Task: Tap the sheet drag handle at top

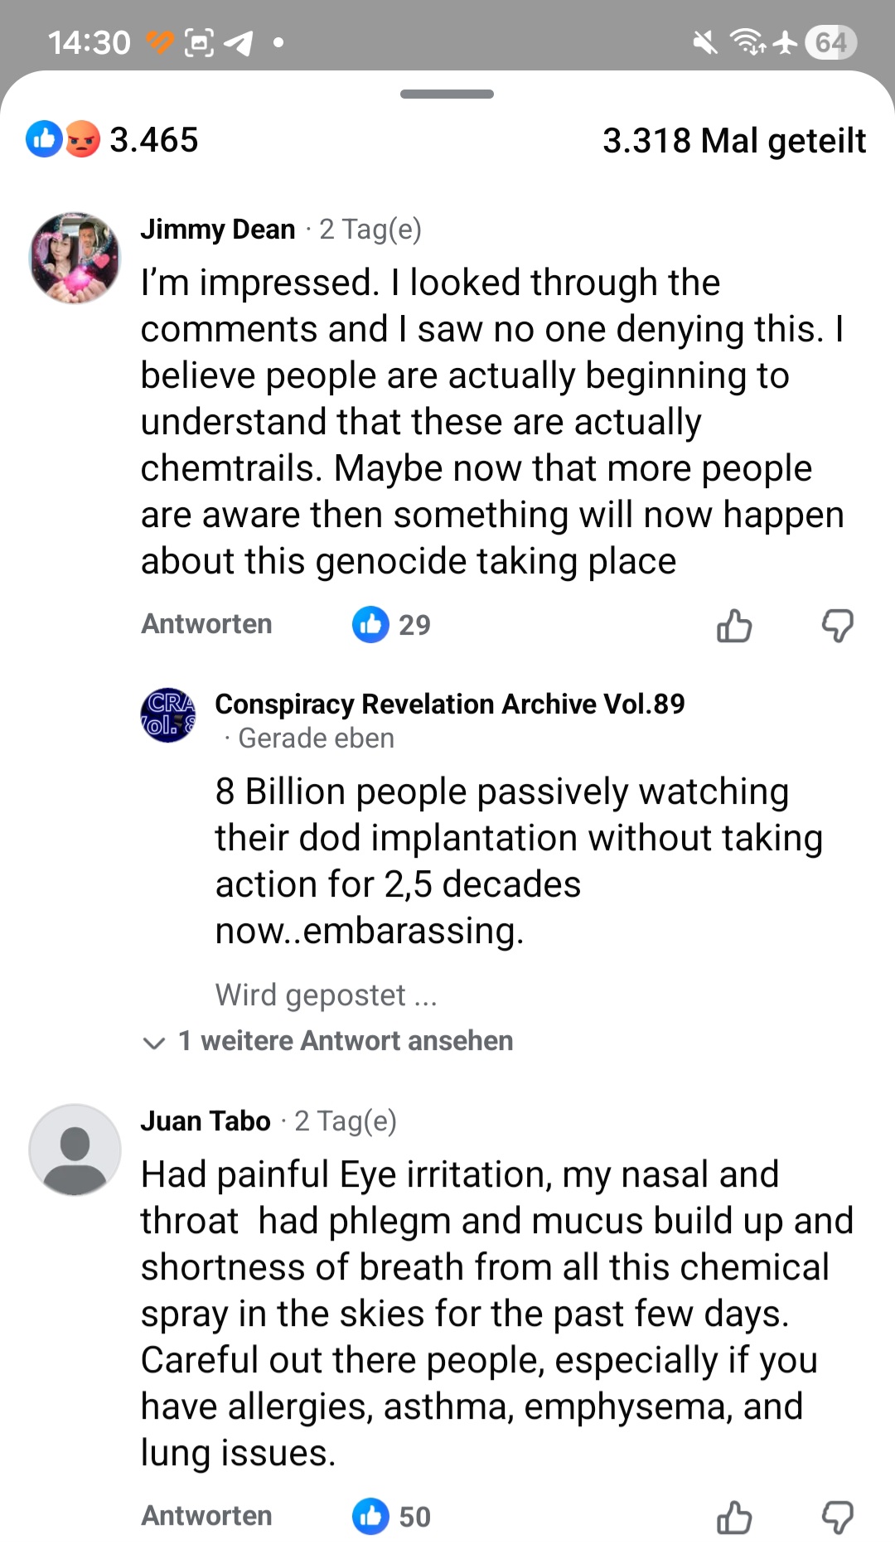Action: [x=447, y=94]
